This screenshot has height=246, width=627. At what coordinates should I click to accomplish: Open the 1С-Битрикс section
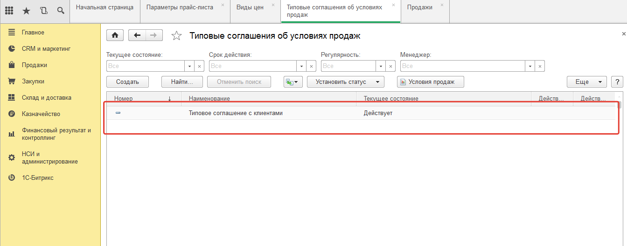[x=37, y=178]
